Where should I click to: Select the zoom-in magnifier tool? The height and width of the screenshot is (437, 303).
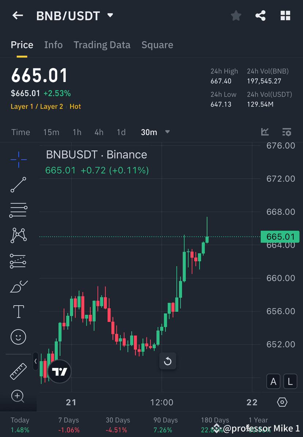[x=18, y=396]
